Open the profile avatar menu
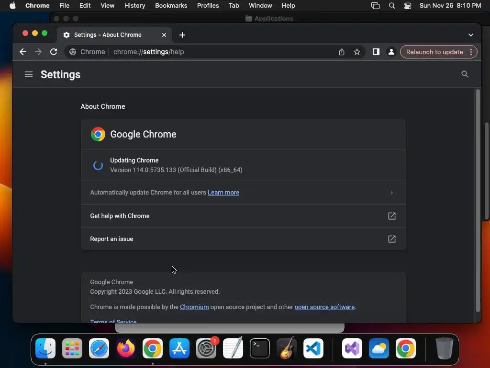 click(391, 52)
